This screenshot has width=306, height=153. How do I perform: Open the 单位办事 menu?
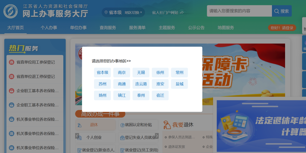(78, 28)
